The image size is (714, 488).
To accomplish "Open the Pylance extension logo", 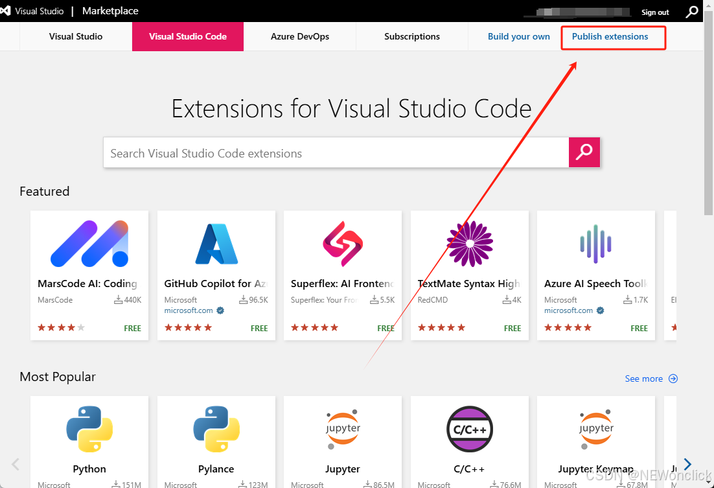I will pyautogui.click(x=216, y=429).
